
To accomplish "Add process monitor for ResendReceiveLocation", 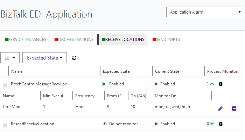I will pyautogui.click(x=220, y=124).
